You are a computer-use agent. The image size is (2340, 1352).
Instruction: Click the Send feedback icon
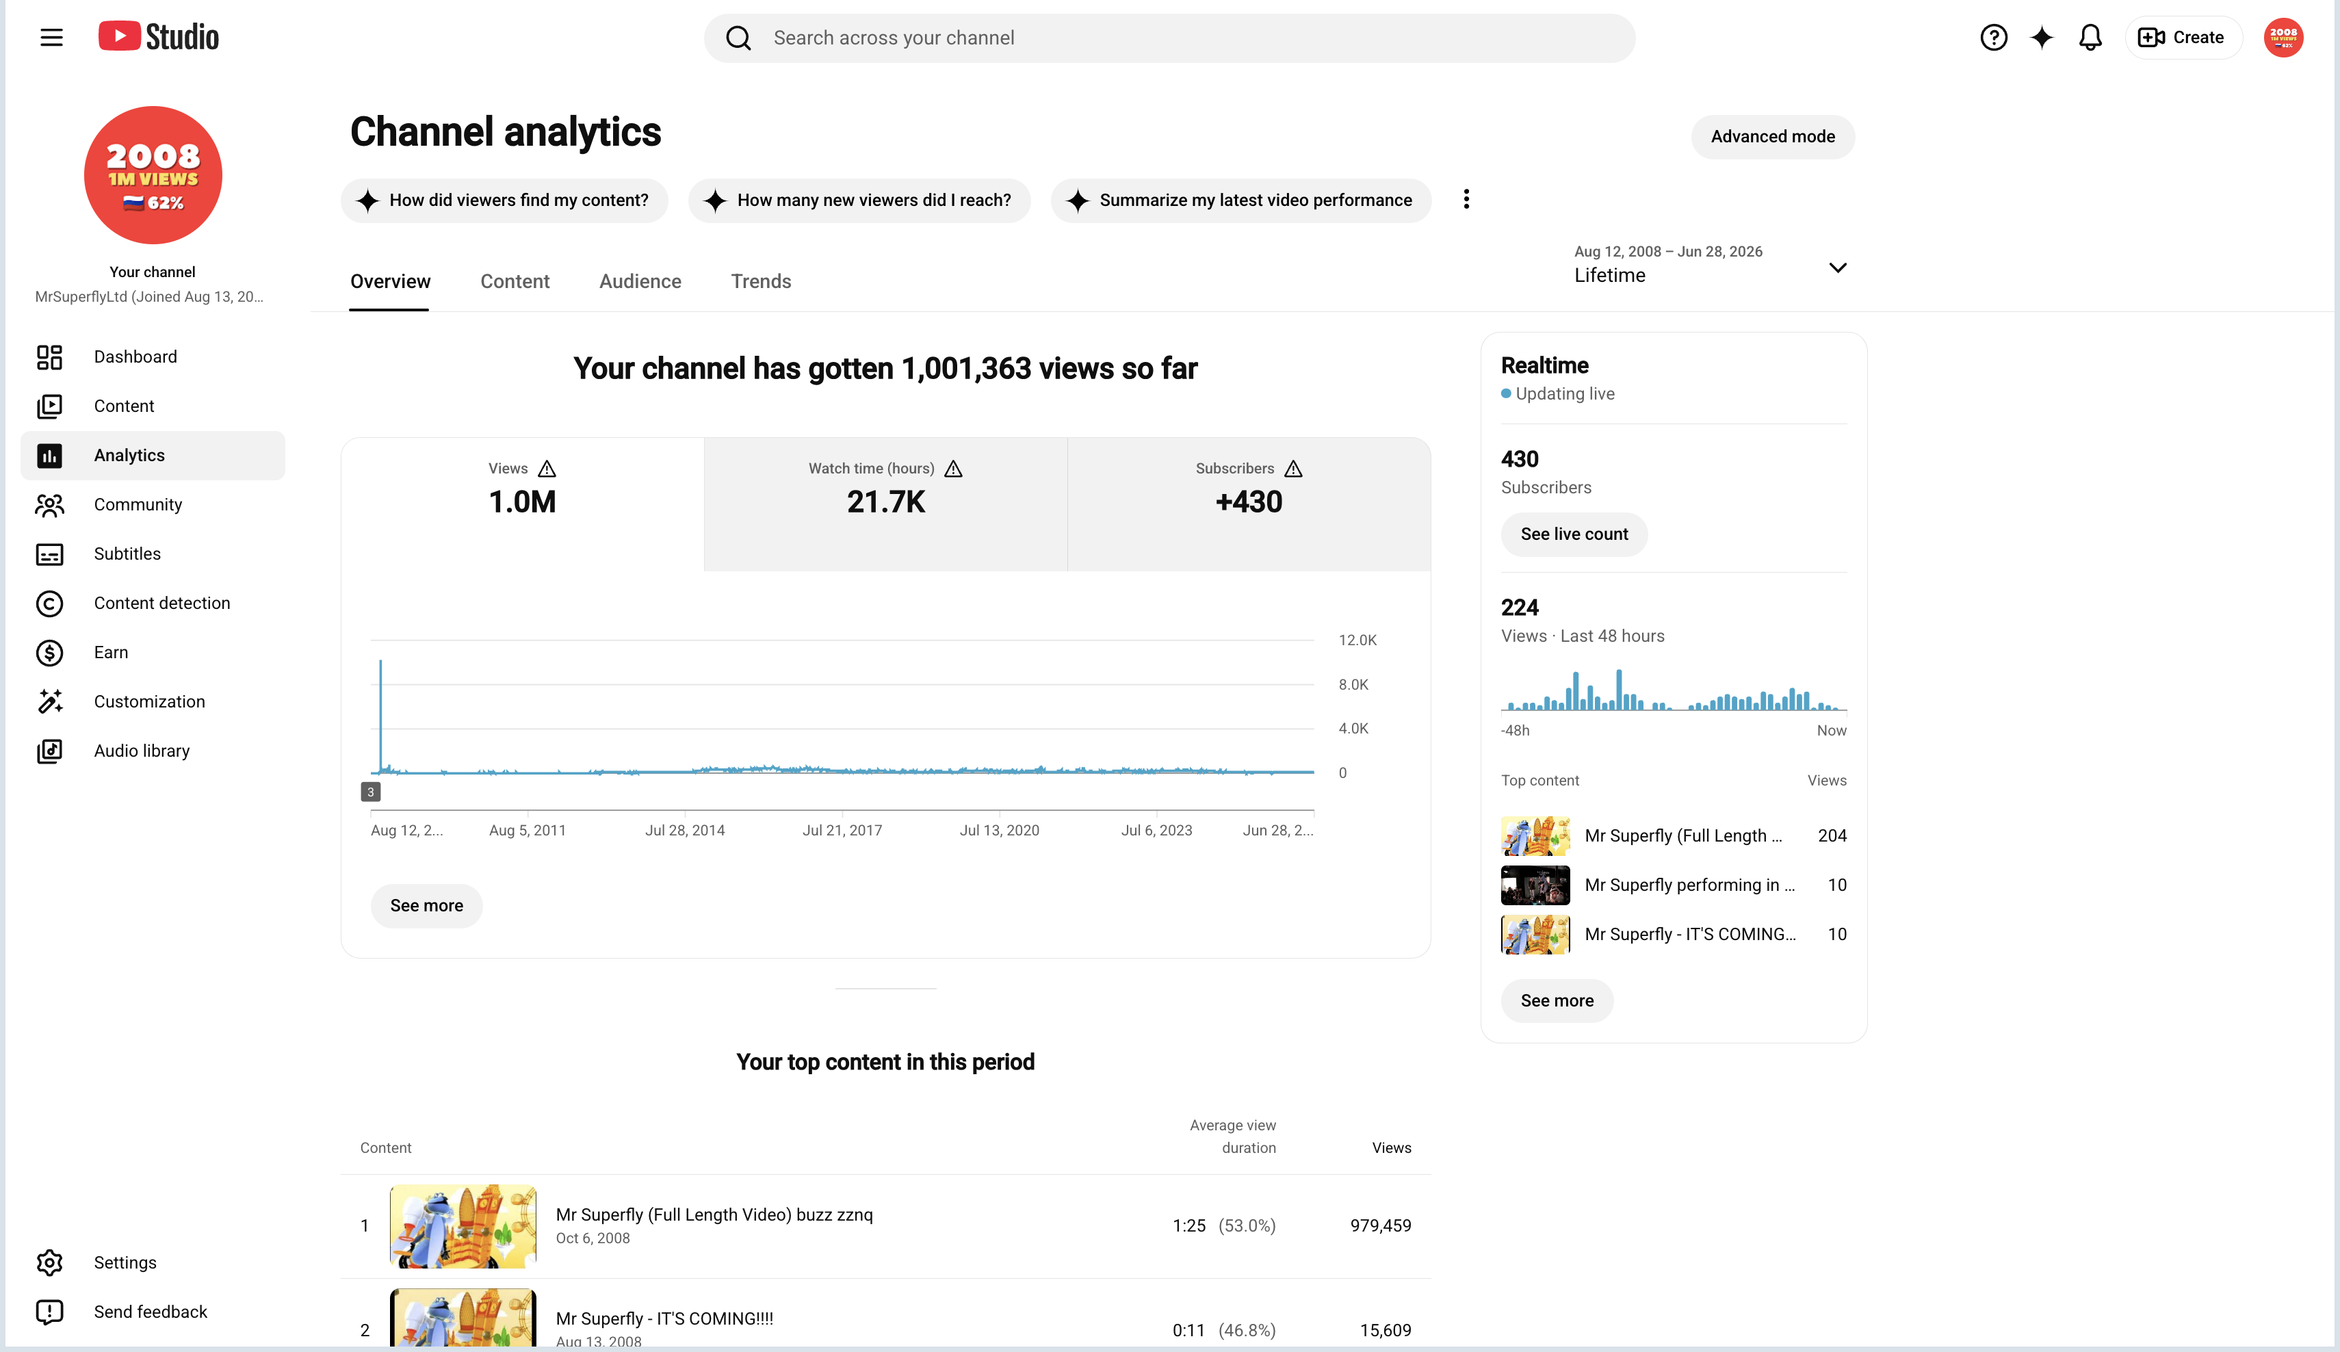pos(49,1311)
